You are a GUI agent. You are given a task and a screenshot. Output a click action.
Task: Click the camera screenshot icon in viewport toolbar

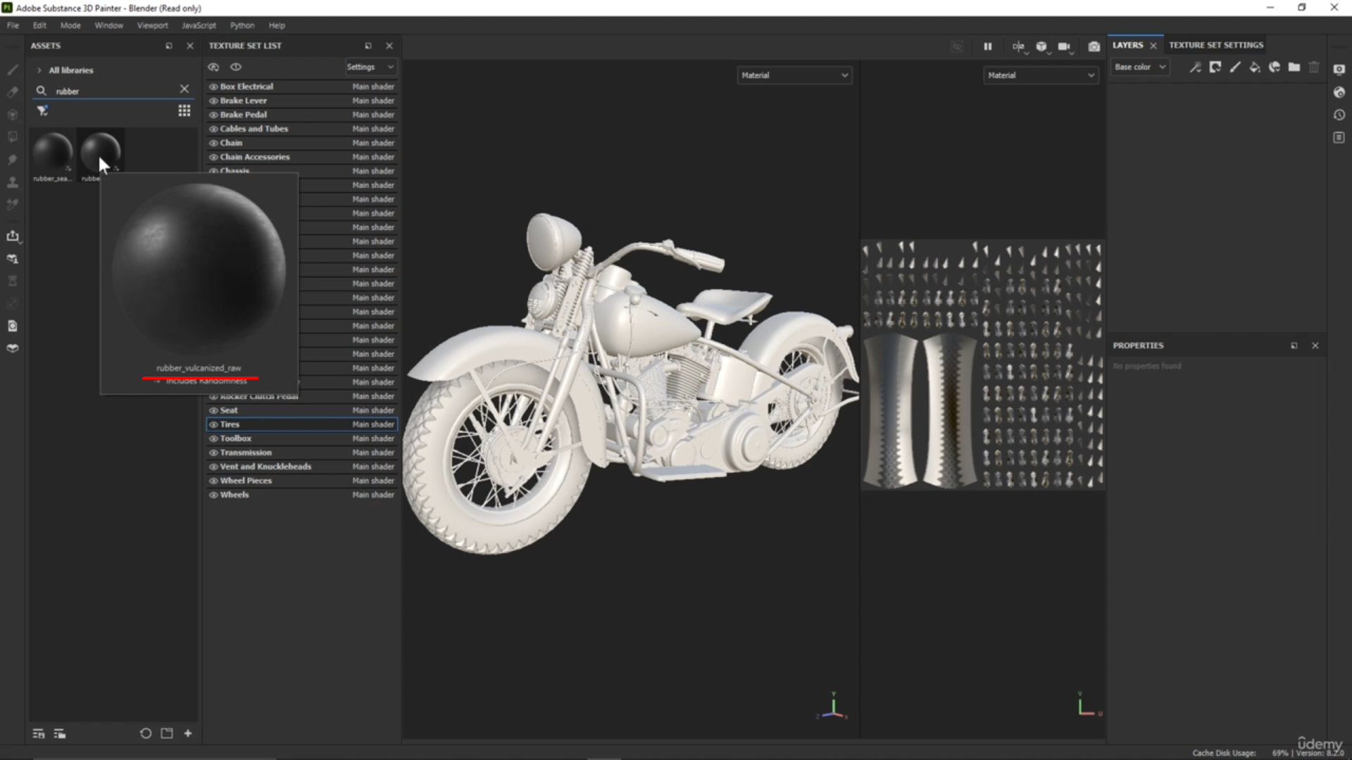coord(1094,46)
